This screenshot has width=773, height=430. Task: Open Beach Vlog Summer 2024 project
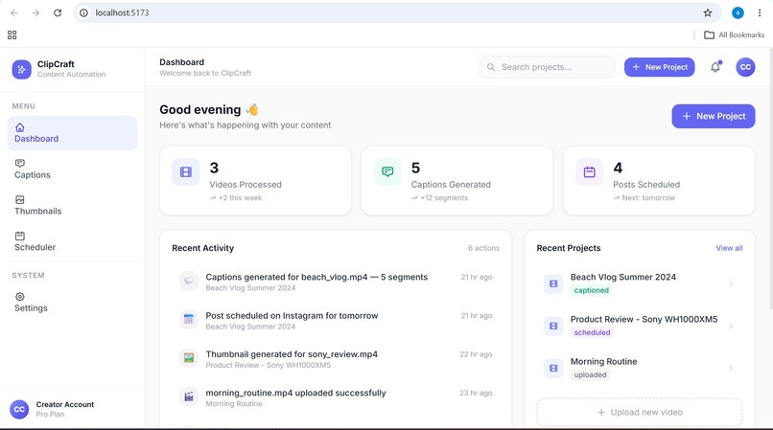point(640,283)
